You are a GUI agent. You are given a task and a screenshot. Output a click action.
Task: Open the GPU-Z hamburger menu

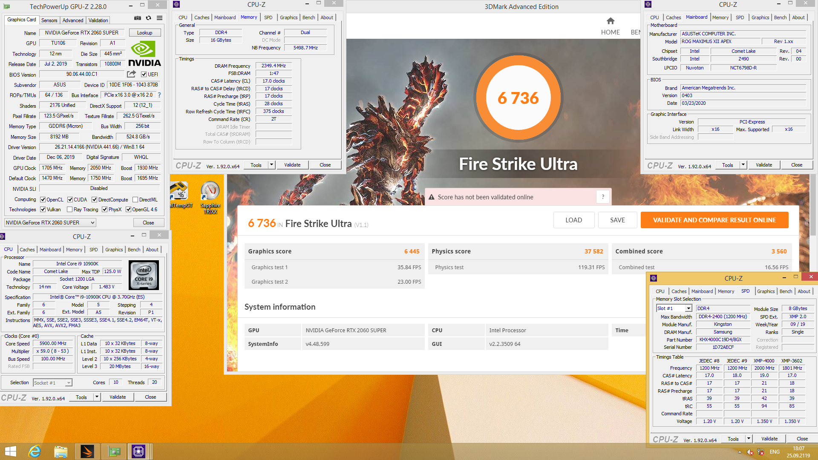coord(159,18)
